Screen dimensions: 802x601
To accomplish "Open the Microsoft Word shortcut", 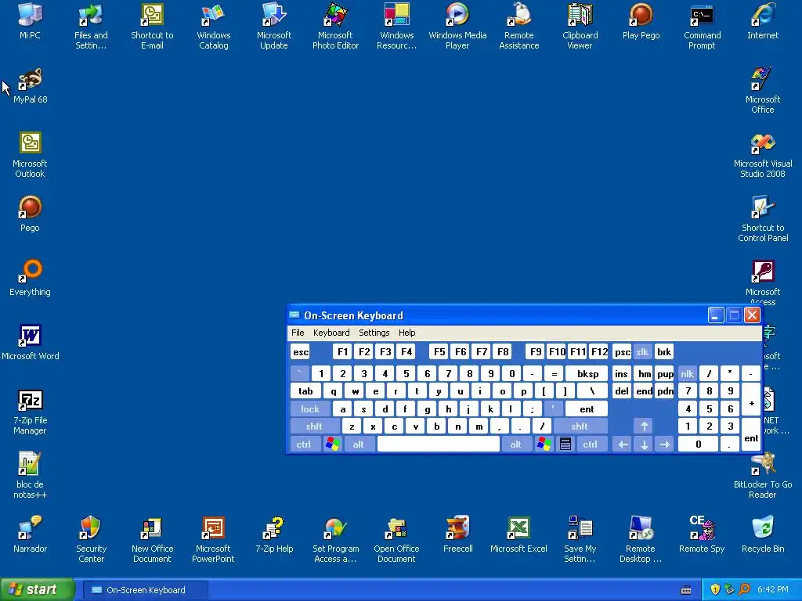I will click(x=30, y=342).
